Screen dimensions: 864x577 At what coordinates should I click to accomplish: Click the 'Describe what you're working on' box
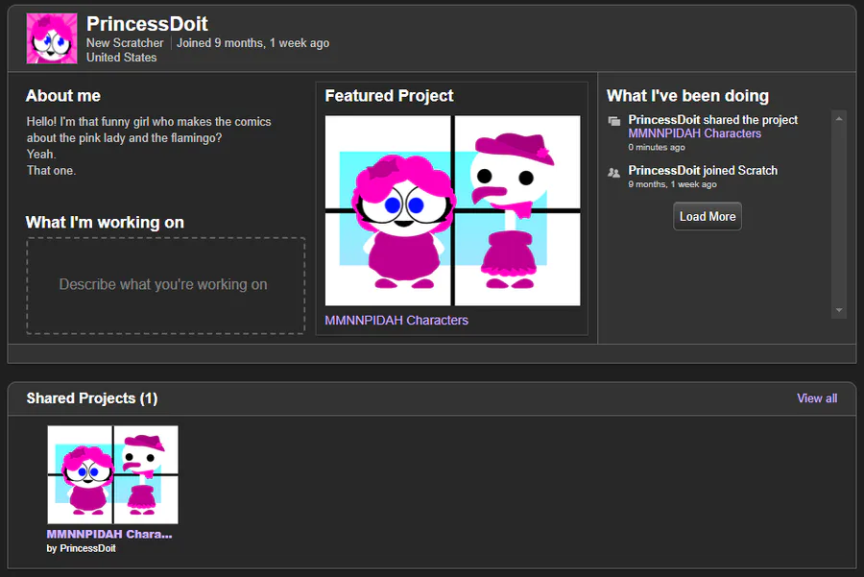tap(166, 285)
